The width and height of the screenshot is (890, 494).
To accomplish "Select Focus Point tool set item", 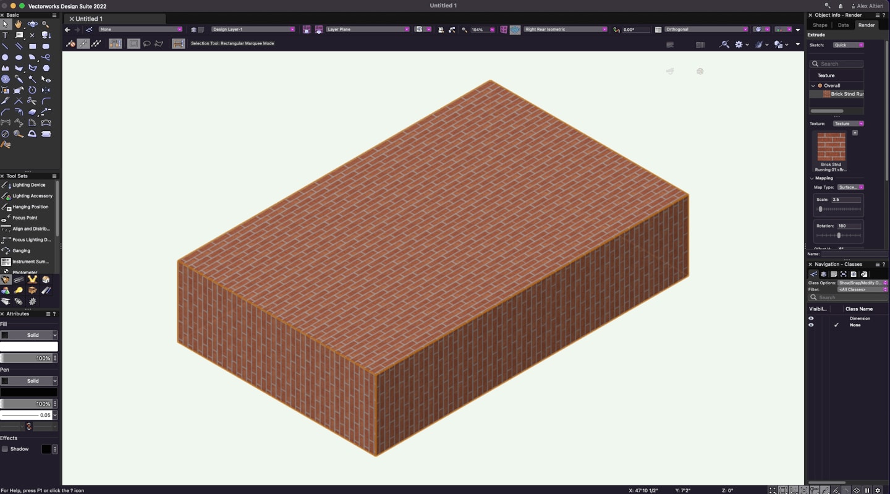I will [28, 218].
